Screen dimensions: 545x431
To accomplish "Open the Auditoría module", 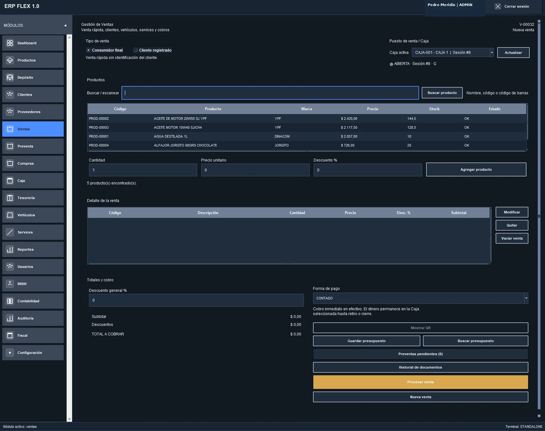I will click(x=33, y=318).
